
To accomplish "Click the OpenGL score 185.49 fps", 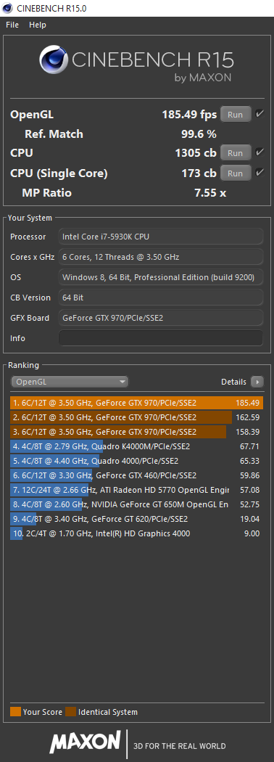I will pos(189,115).
